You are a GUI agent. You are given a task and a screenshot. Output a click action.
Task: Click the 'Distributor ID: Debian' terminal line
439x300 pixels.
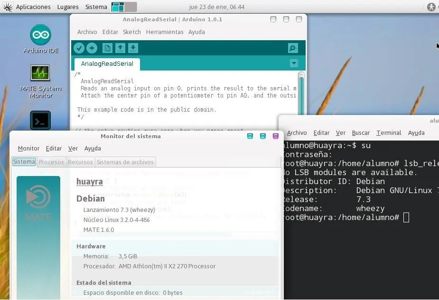point(334,181)
